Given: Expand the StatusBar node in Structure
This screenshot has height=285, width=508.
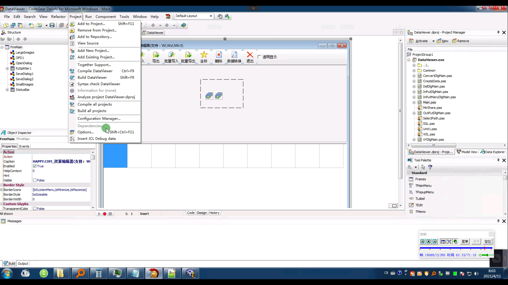Looking at the screenshot, I should (x=7, y=90).
